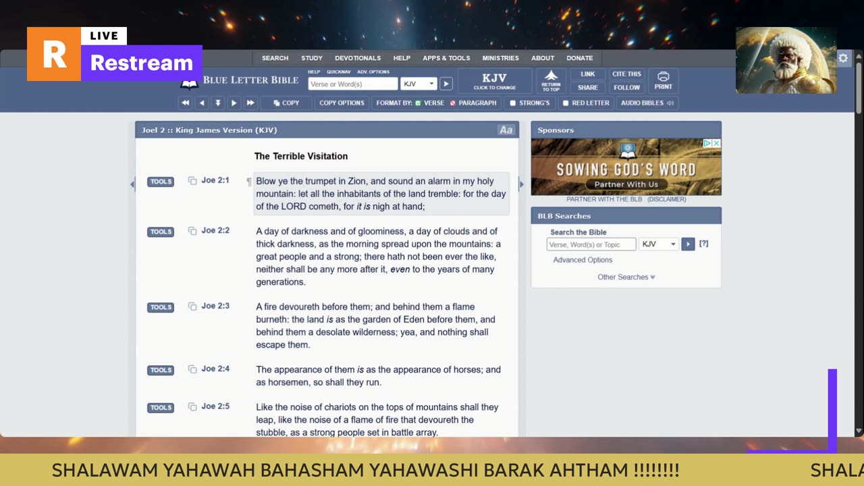Image resolution: width=864 pixels, height=486 pixels.
Task: Open the STUDY menu
Action: tap(312, 58)
